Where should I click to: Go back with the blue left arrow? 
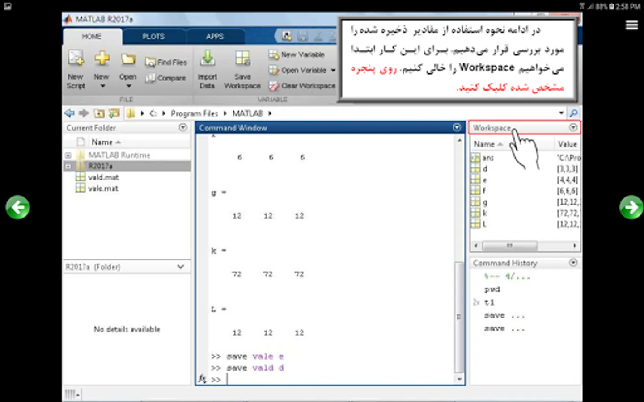click(69, 113)
